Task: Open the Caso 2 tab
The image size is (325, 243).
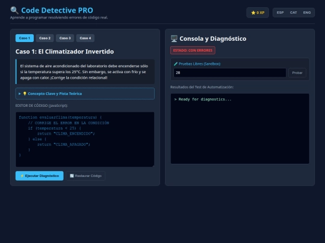Action: (x=45, y=38)
